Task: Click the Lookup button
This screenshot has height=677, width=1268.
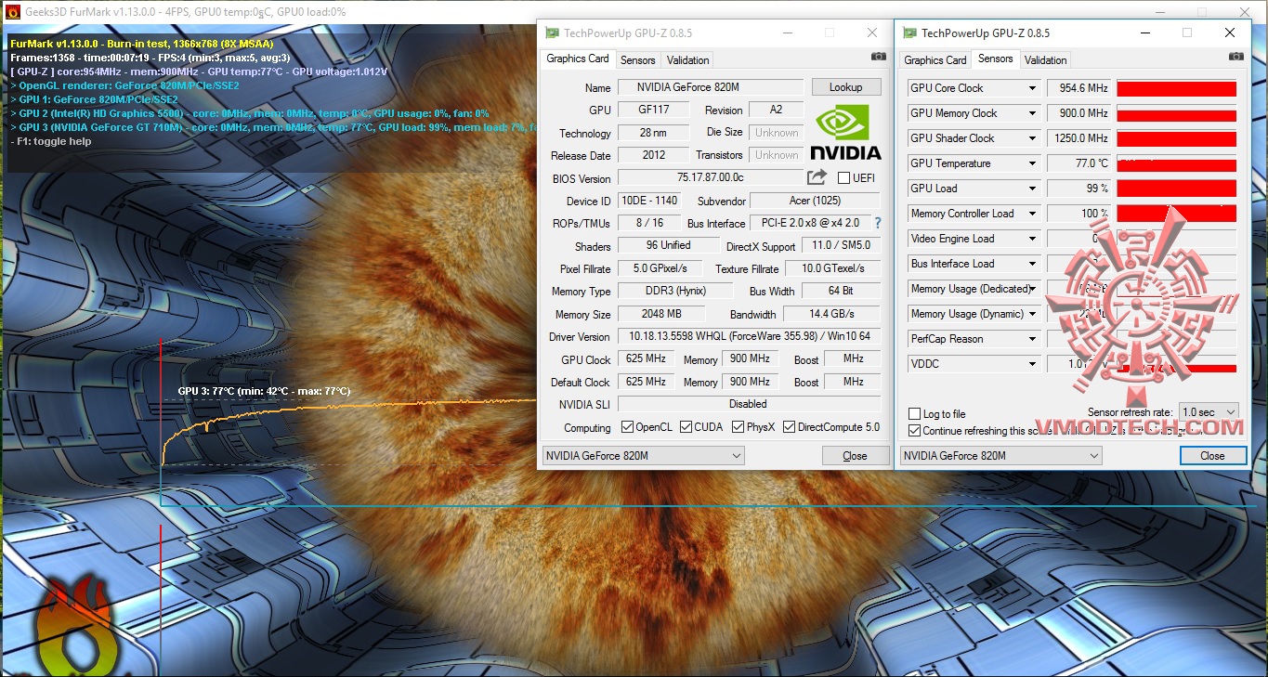Action: (x=846, y=87)
